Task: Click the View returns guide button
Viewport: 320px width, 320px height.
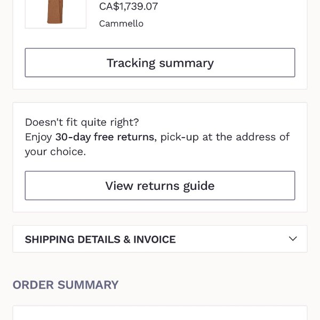Action: point(160,186)
